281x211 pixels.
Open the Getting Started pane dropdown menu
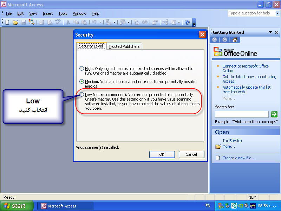(x=270, y=32)
